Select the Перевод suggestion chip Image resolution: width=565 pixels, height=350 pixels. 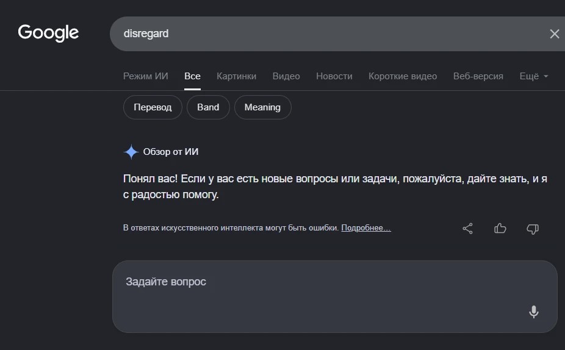click(x=153, y=107)
